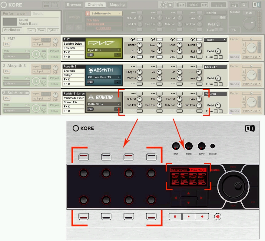Click the right arrow key on the controller

(x=201, y=198)
